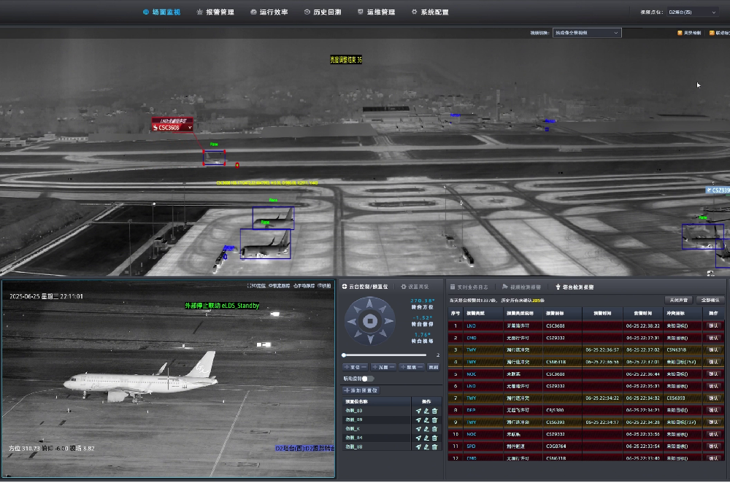
Task: Toggle the 联动控制 linkage switch
Action: (x=367, y=379)
